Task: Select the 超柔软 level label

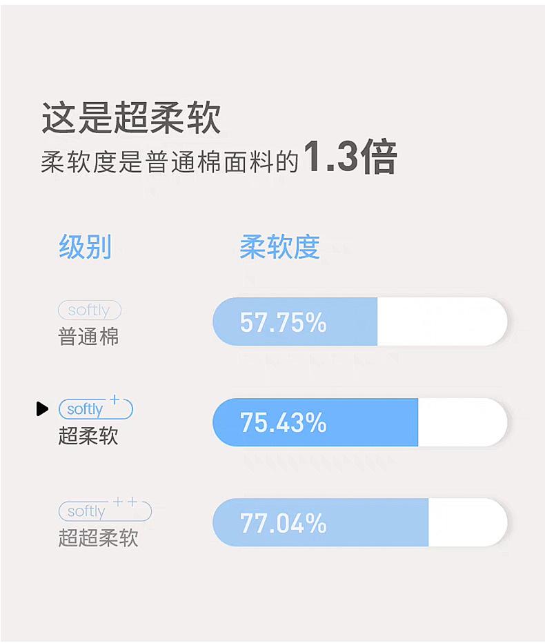Action: click(88, 436)
